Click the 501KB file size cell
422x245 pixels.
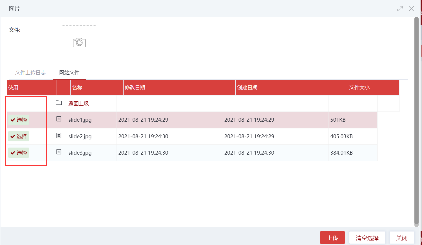tap(353, 120)
